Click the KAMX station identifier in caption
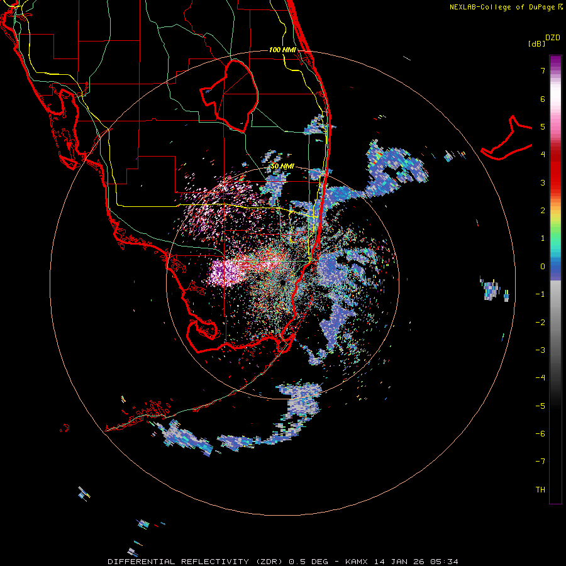Screen dimensions: 566x566 (357, 562)
